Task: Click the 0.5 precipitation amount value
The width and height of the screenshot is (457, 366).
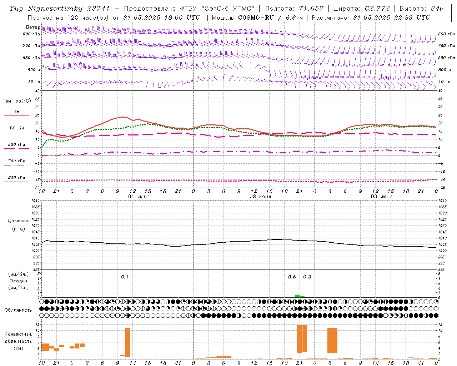Action: click(x=292, y=277)
